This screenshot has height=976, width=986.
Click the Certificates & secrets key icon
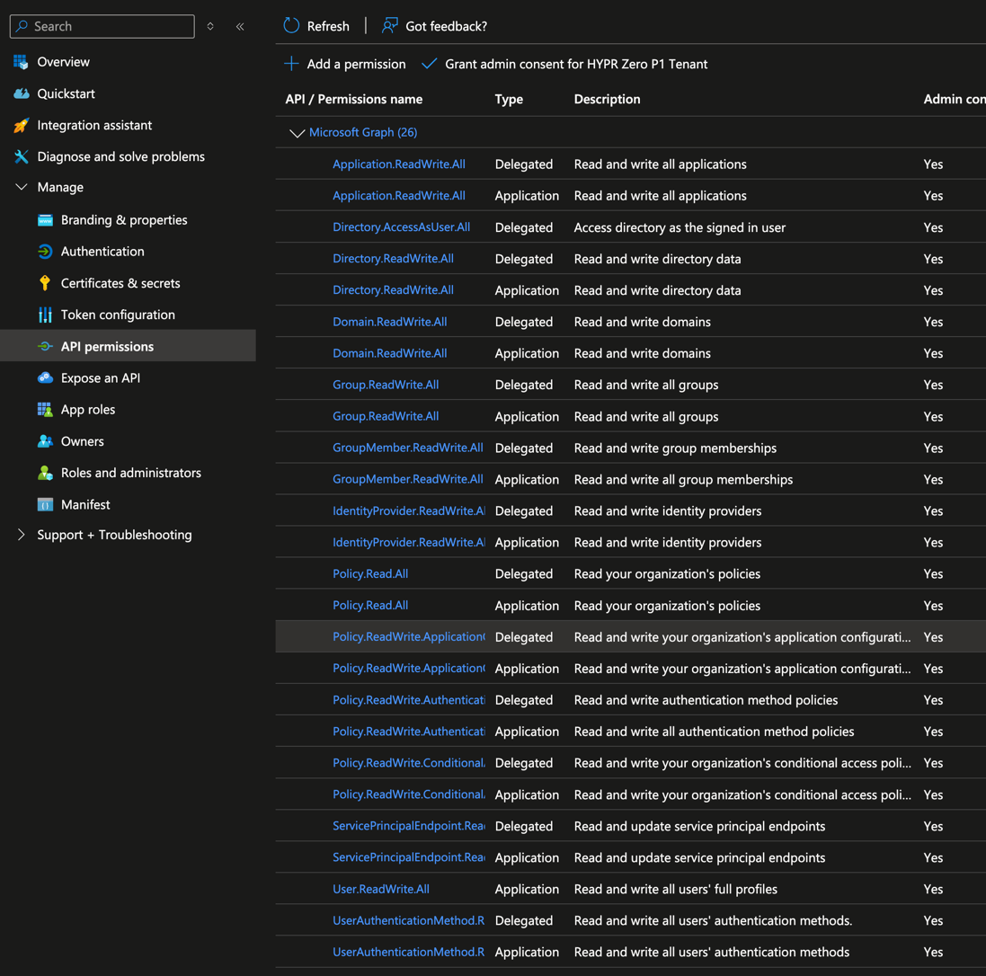[45, 283]
